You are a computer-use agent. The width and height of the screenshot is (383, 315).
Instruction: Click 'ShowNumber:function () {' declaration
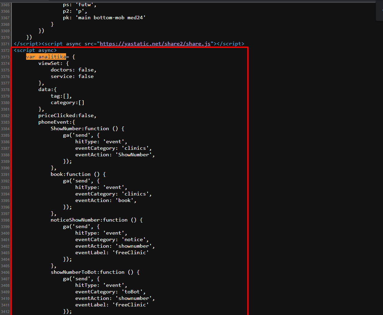click(x=87, y=129)
